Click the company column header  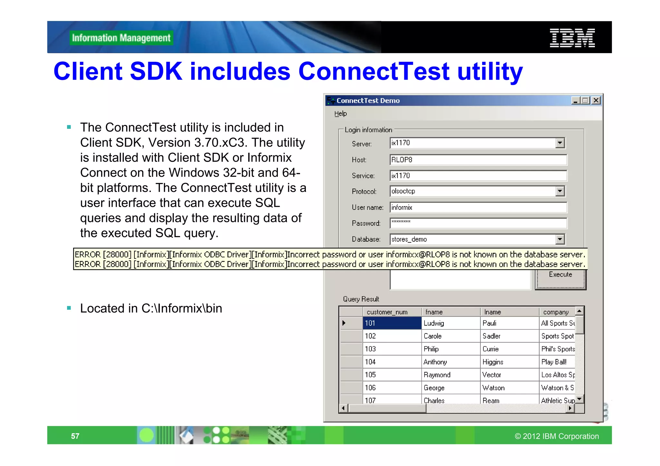[557, 312]
